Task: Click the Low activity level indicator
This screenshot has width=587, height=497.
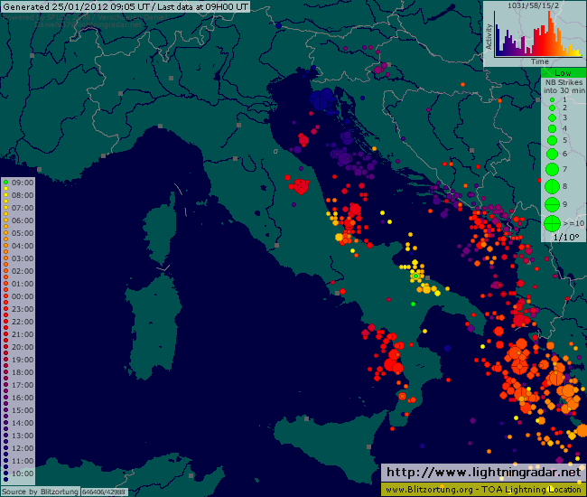Action: [563, 73]
